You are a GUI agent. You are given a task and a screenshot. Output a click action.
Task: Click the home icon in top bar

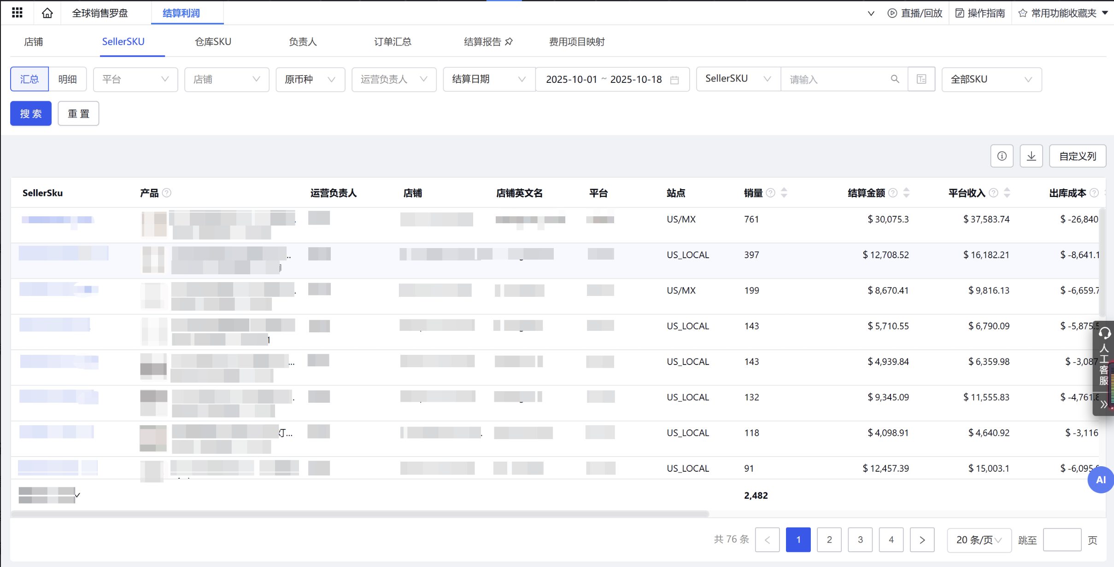pyautogui.click(x=47, y=12)
